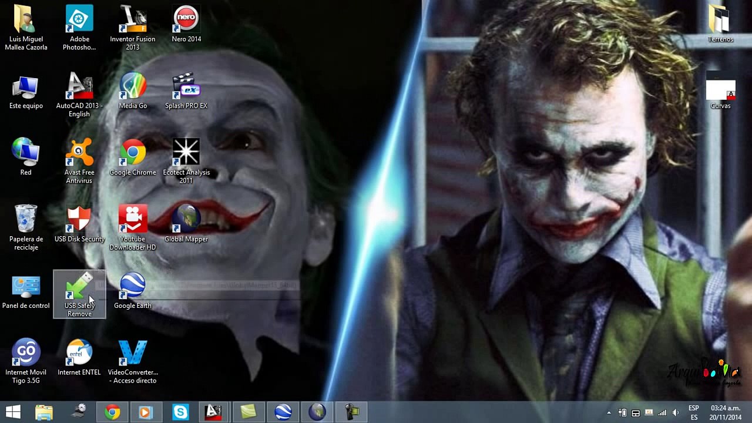Screen dimensions: 752x423
Task: Select the Youtube Downloader HD icon
Action: click(x=133, y=227)
